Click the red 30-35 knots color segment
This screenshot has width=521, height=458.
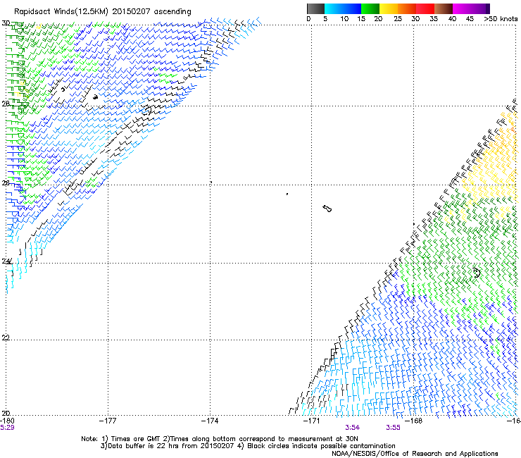coord(425,8)
